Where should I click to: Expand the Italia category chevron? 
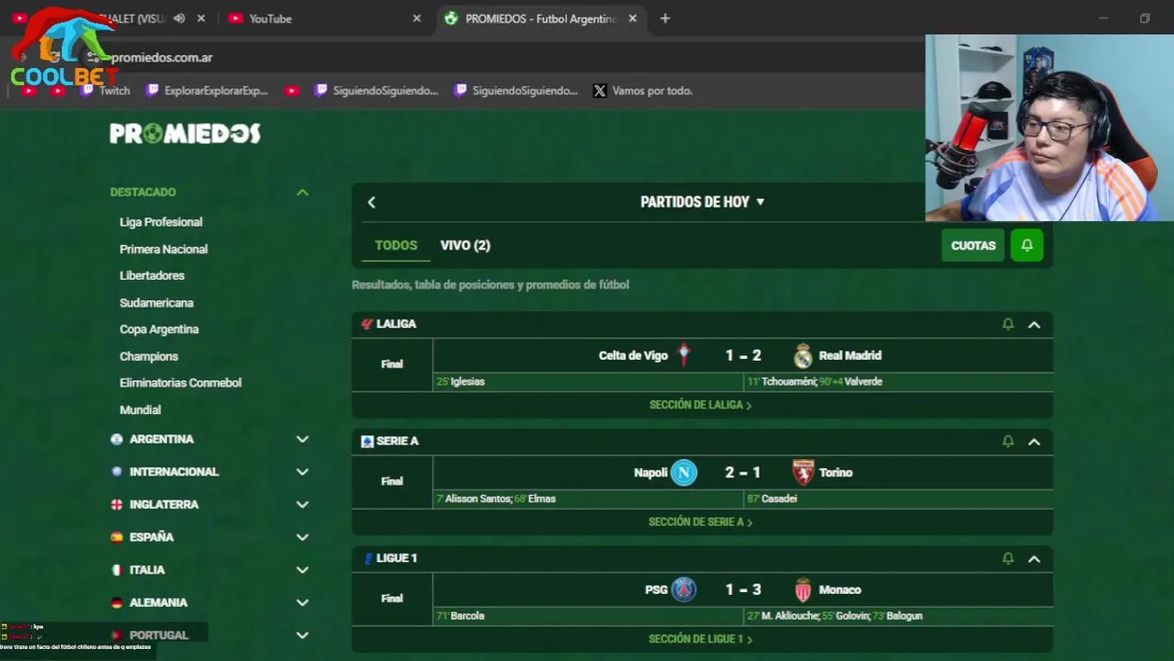(x=302, y=569)
